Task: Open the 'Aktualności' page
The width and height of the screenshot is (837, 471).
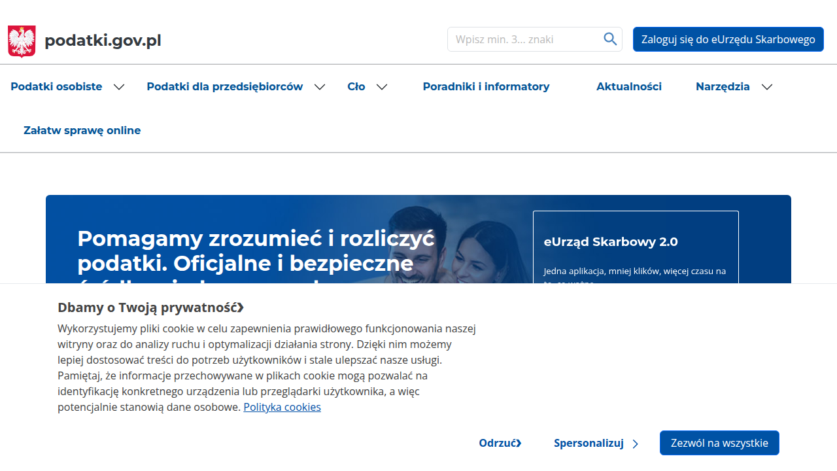Action: 629,86
